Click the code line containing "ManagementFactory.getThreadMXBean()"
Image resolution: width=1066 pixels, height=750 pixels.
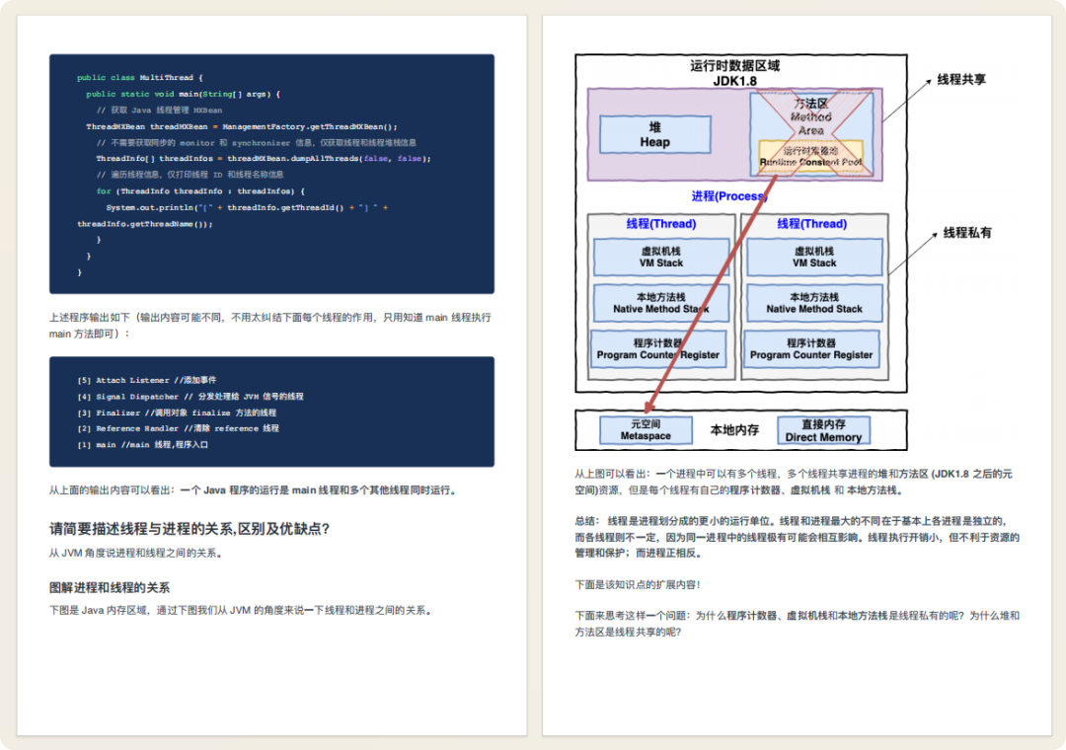[242, 126]
